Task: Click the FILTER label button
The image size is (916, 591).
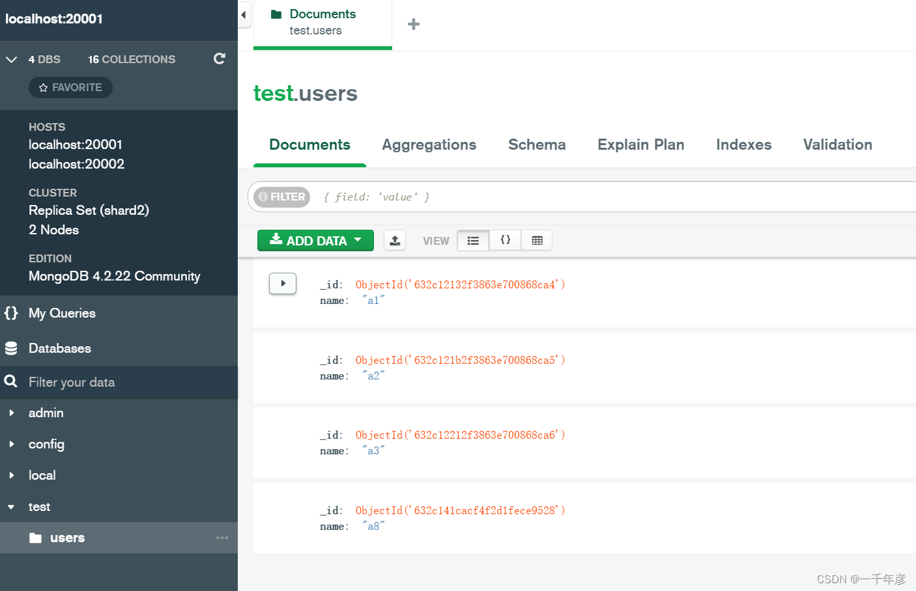Action: coord(281,197)
